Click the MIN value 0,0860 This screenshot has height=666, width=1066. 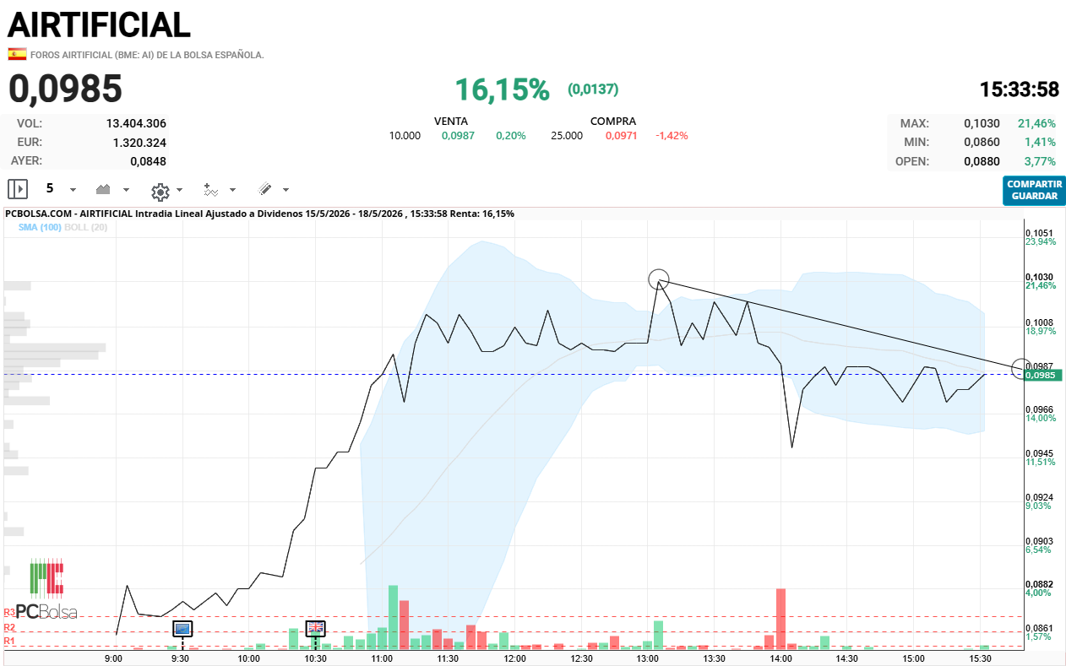pyautogui.click(x=982, y=142)
